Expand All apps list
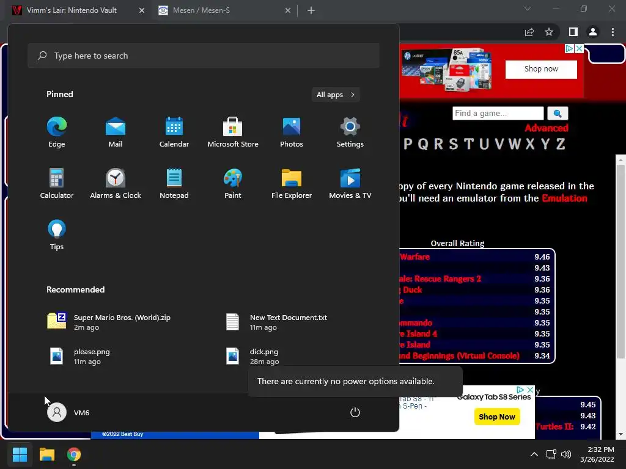The height and width of the screenshot is (469, 626). pos(336,95)
